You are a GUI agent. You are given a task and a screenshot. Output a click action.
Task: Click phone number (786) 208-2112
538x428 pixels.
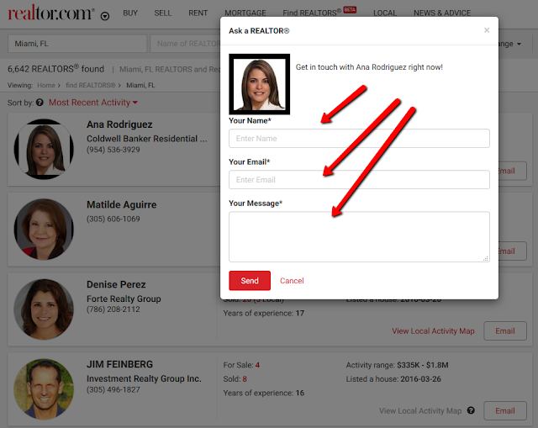[113, 309]
